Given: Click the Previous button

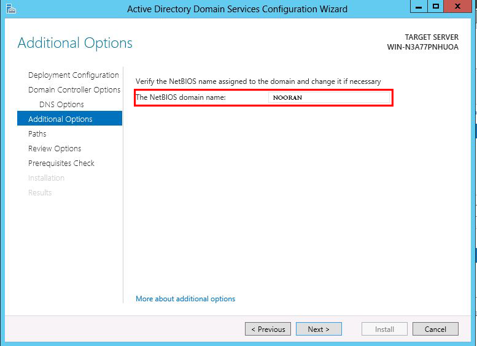Looking at the screenshot, I should pos(268,329).
